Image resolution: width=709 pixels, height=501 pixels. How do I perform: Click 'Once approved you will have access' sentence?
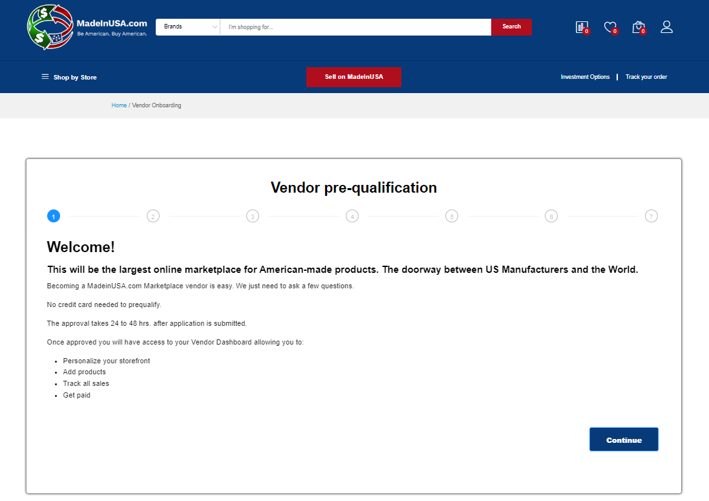[x=175, y=342]
